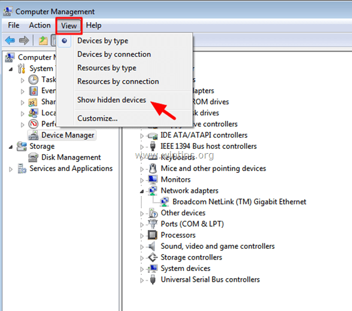This screenshot has height=311, width=352.
Task: Select Broadcom NetLink (TM) Gigabit Ethernet
Action: point(239,202)
